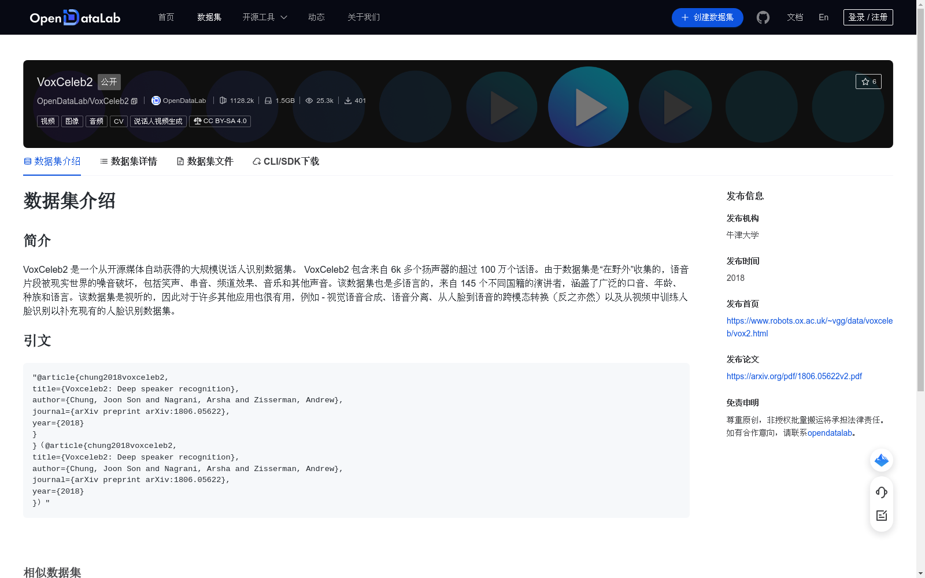
Task: Click the 说话人视频生成 tag
Action: click(158, 121)
